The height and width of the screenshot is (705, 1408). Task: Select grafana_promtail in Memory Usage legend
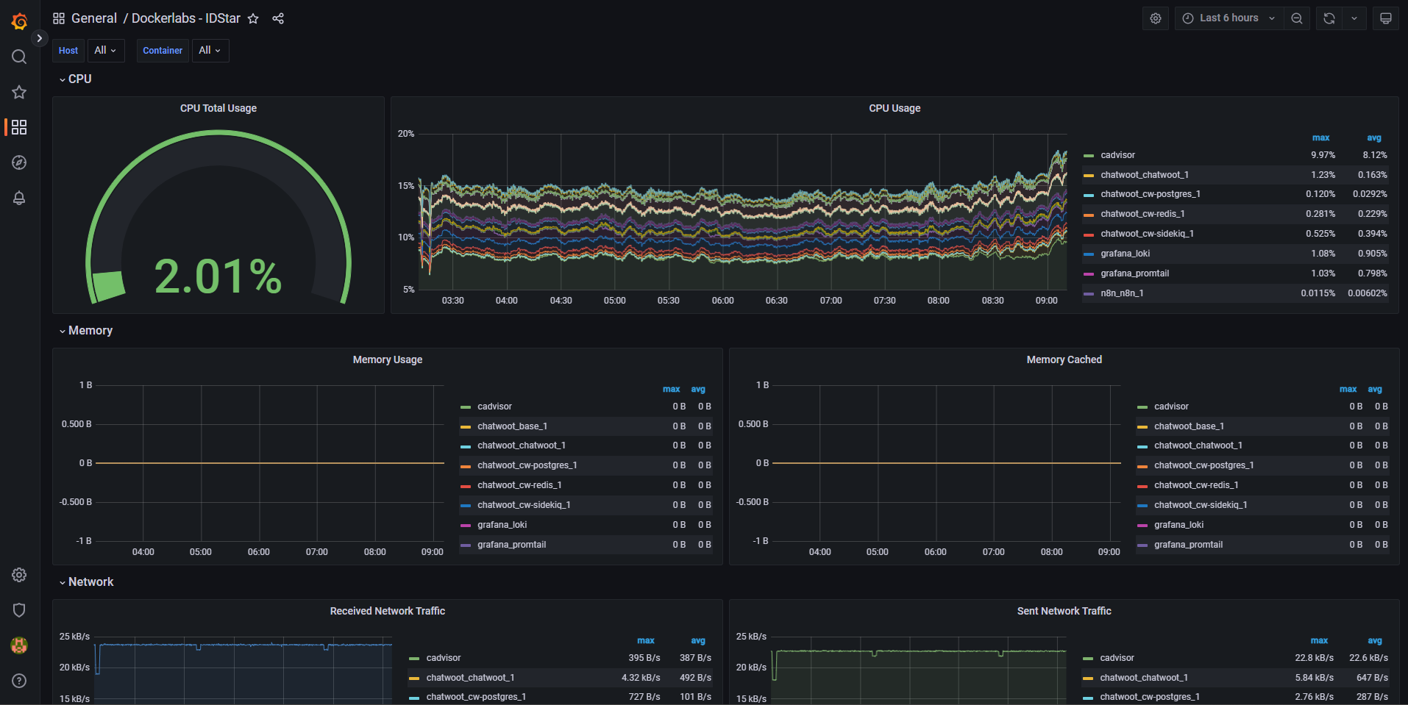click(511, 545)
